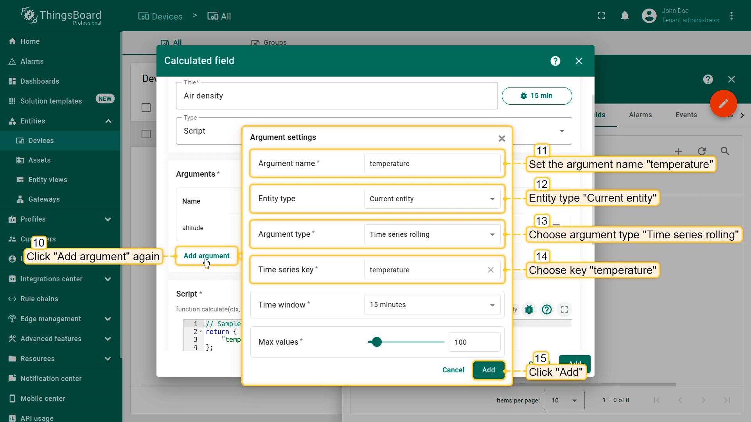Viewport: 751px width, 422px height.
Task: Expand the Entity type dropdown
Action: pyautogui.click(x=432, y=199)
